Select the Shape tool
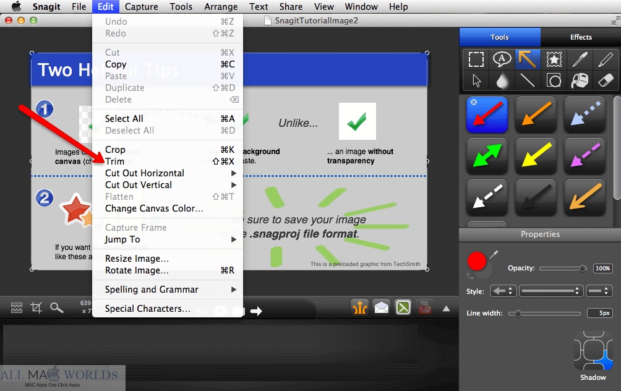The image size is (621, 391). click(554, 81)
